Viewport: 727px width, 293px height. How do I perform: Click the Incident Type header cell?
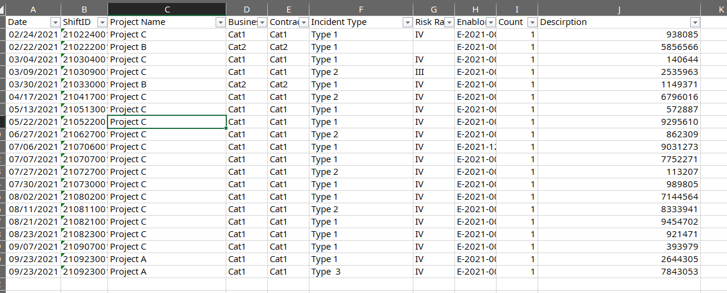click(x=361, y=22)
